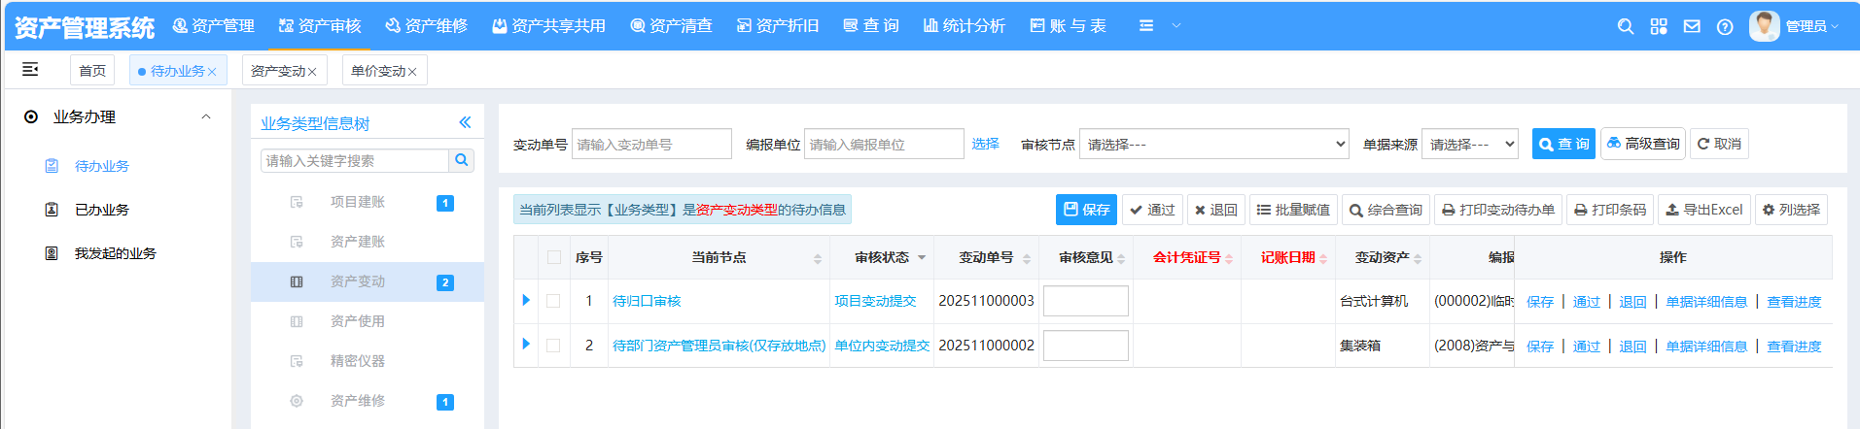
Task: Toggle the sidebar collapse hamburger icon
Action: (x=30, y=69)
